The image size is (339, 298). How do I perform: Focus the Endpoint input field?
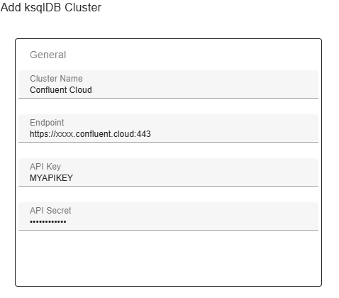coord(168,128)
